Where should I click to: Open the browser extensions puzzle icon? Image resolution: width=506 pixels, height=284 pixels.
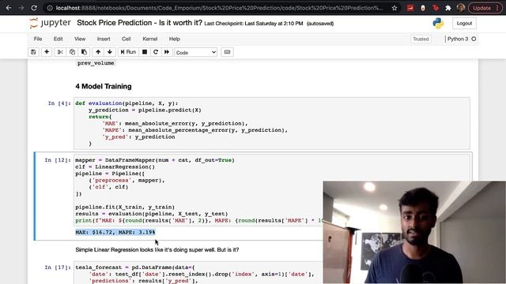click(448, 8)
